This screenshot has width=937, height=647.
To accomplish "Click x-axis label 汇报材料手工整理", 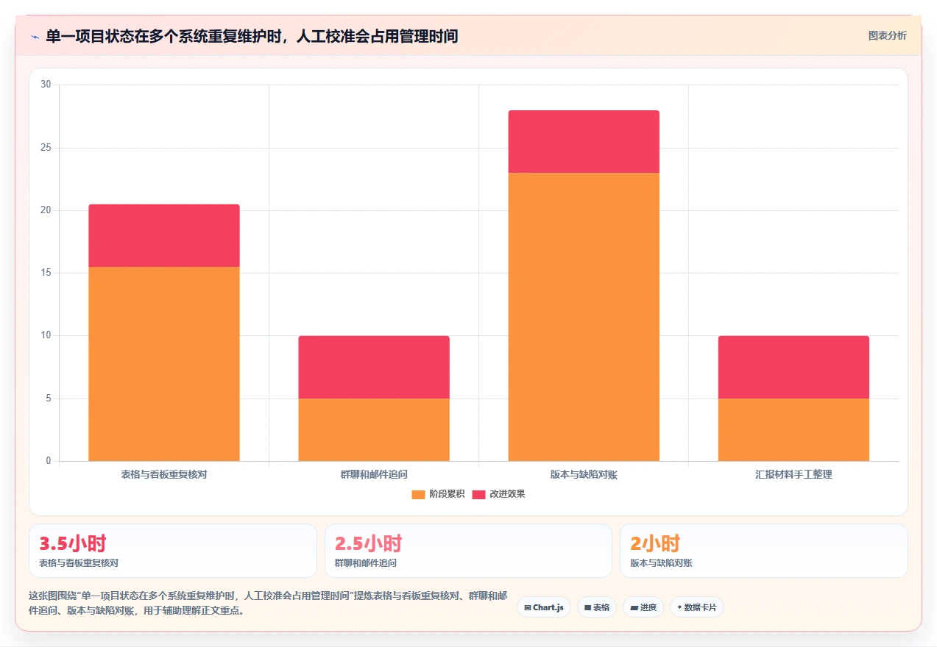I will pos(793,474).
